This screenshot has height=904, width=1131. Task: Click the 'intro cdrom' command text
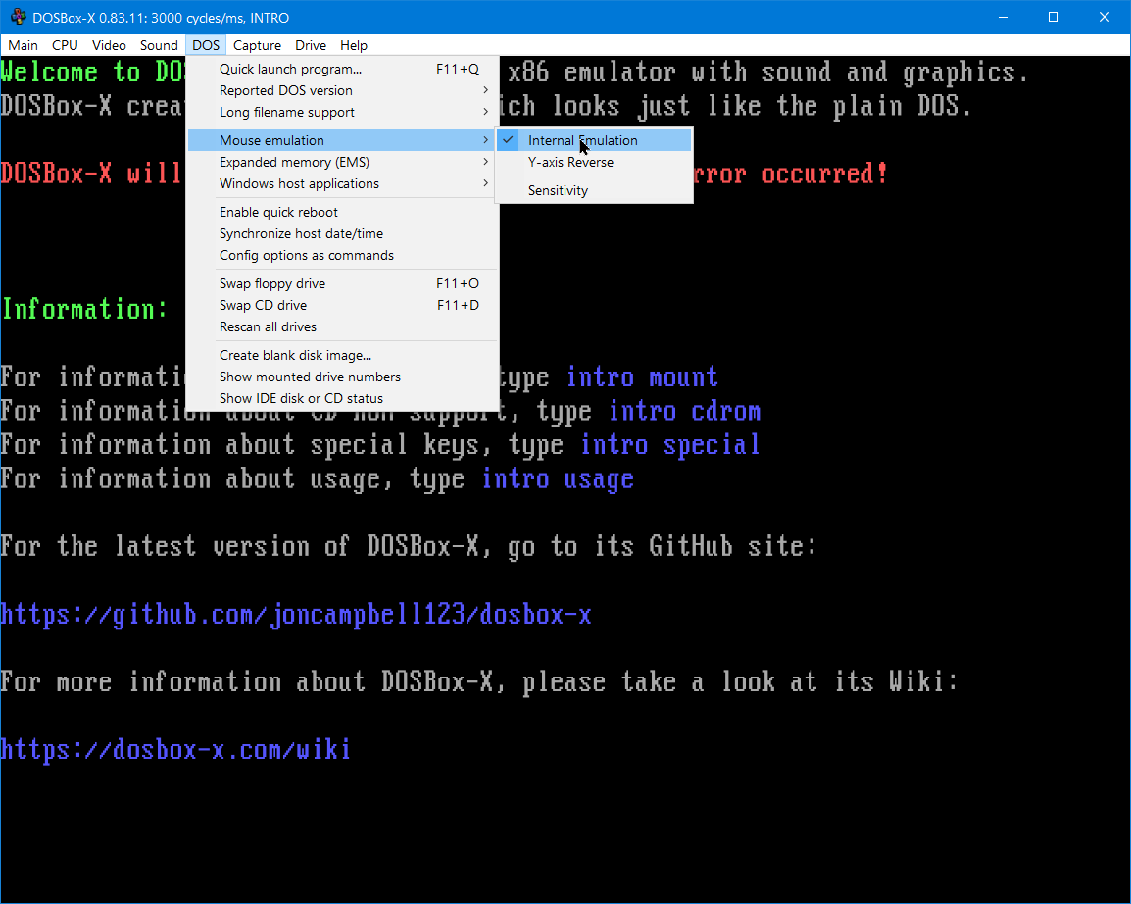(684, 411)
